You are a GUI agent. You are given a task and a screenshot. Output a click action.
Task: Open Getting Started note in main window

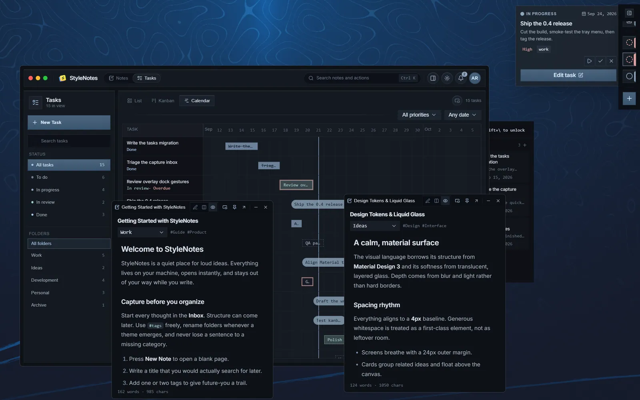coord(244,207)
